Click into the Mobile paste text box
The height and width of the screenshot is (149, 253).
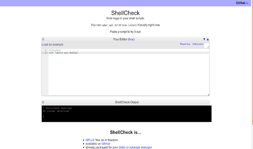point(207,46)
